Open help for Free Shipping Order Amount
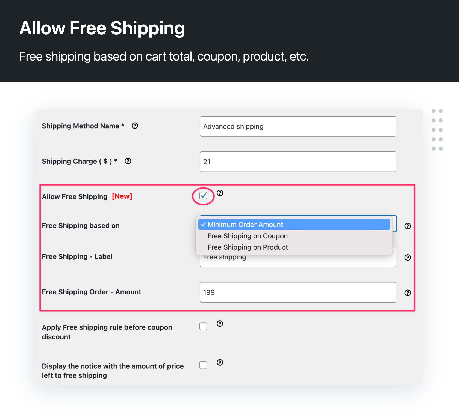The width and height of the screenshot is (459, 412). 407,293
